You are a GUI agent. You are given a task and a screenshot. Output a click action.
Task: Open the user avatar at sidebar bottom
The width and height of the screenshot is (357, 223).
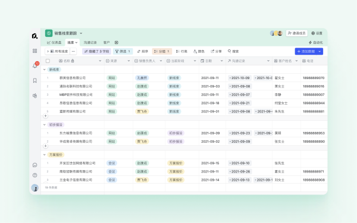coord(35,188)
